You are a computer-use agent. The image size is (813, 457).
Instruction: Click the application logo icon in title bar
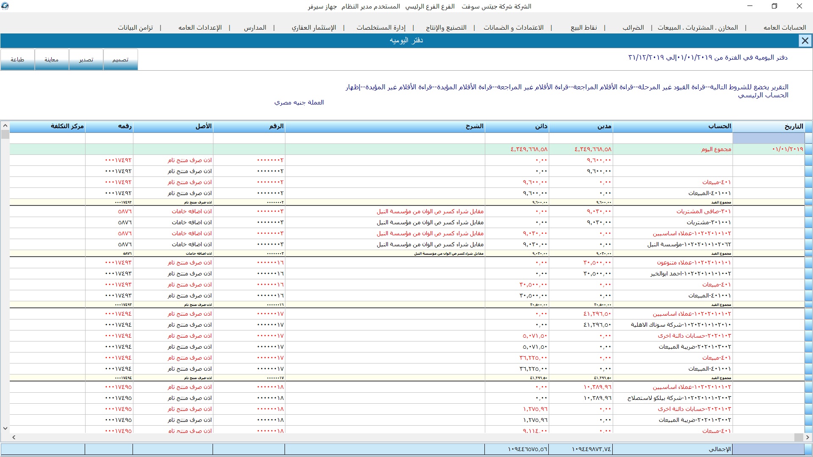tap(5, 6)
